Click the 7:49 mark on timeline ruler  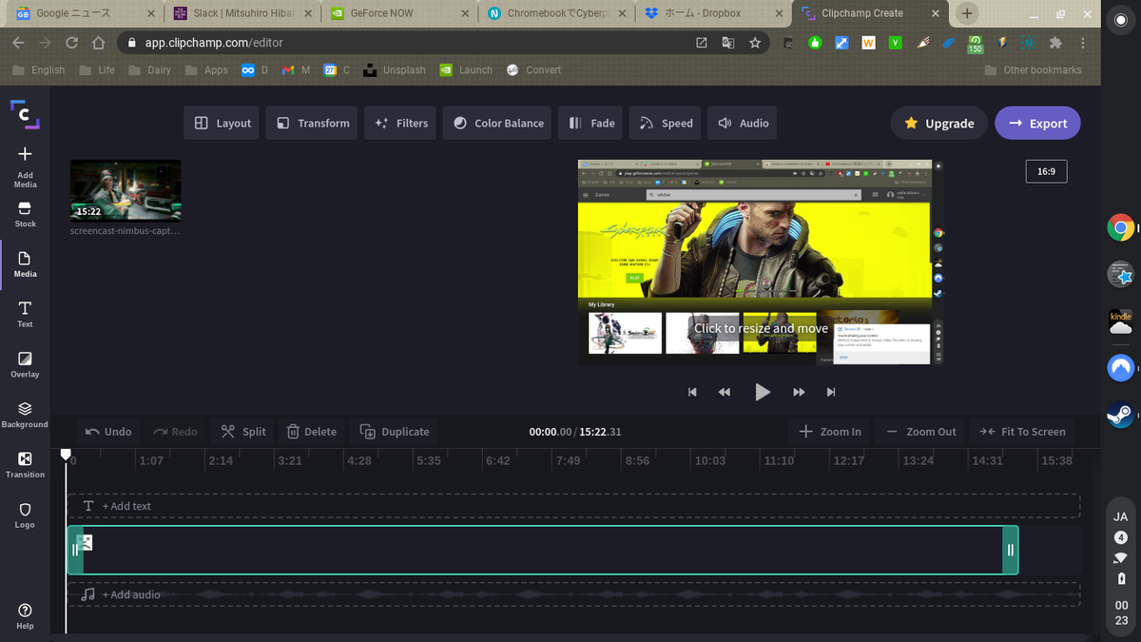[568, 460]
